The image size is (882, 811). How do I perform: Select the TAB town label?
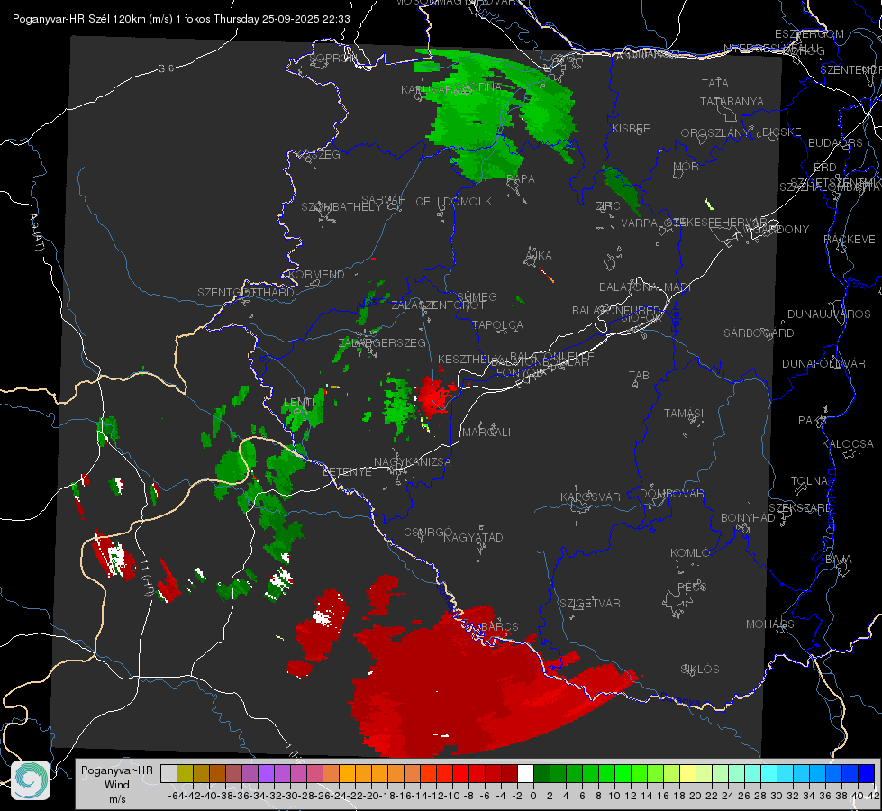pyautogui.click(x=639, y=376)
